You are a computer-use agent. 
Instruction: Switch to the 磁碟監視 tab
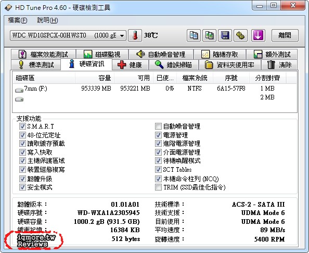click(x=102, y=55)
